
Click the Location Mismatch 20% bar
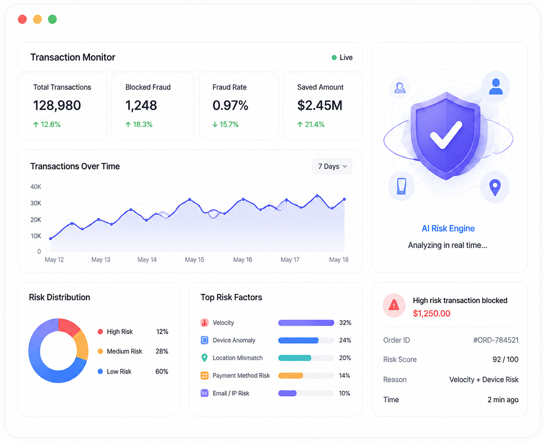306,358
